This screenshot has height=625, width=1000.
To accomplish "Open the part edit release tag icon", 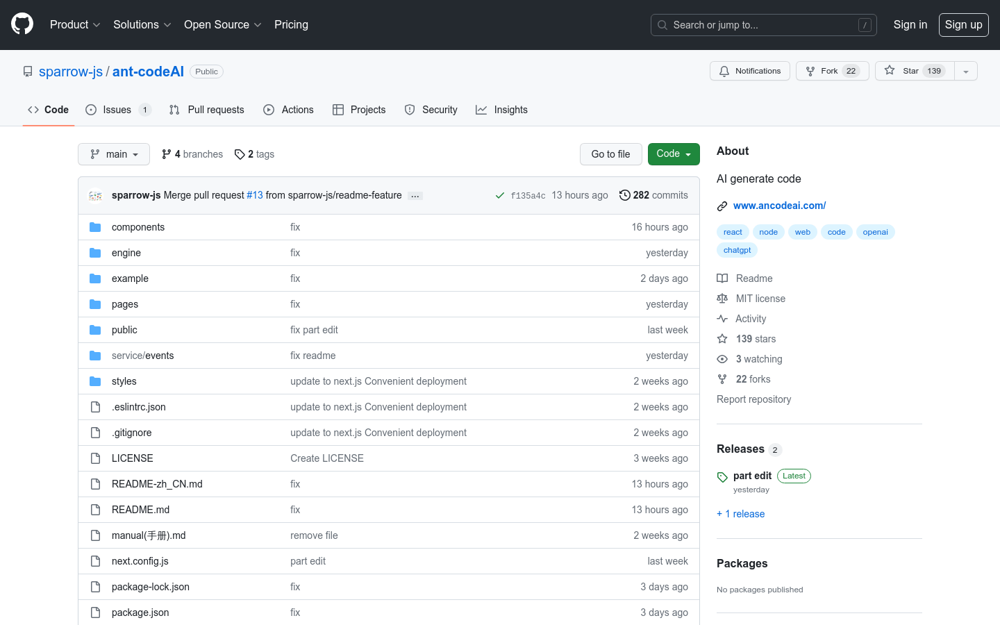I will (x=722, y=476).
